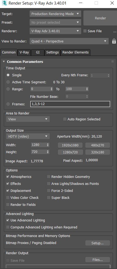This screenshot has height=269, width=117.
Task: Select the Frames radio button
Action: [8, 104]
